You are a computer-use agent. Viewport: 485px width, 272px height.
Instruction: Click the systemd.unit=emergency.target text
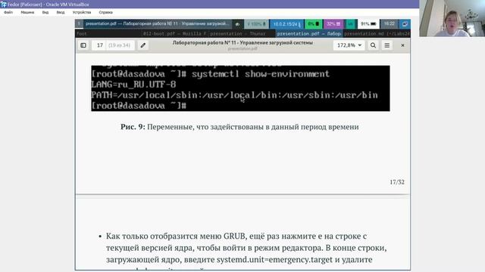[x=274, y=260]
